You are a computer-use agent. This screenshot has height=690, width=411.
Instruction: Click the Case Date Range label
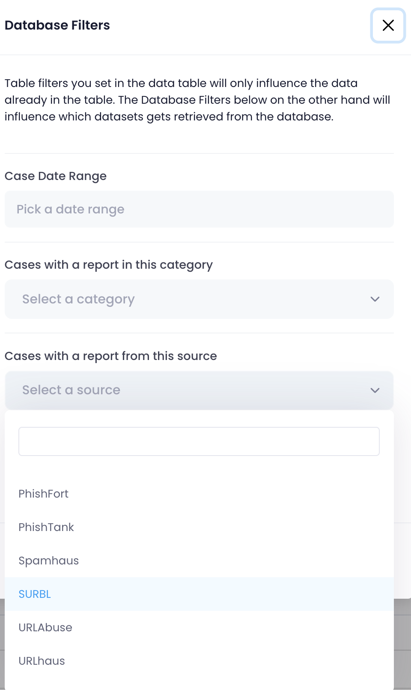pyautogui.click(x=56, y=176)
